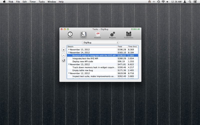The width and height of the screenshot is (200, 125).
Task: Open Spotlight search magnifier
Action: pos(190,2)
